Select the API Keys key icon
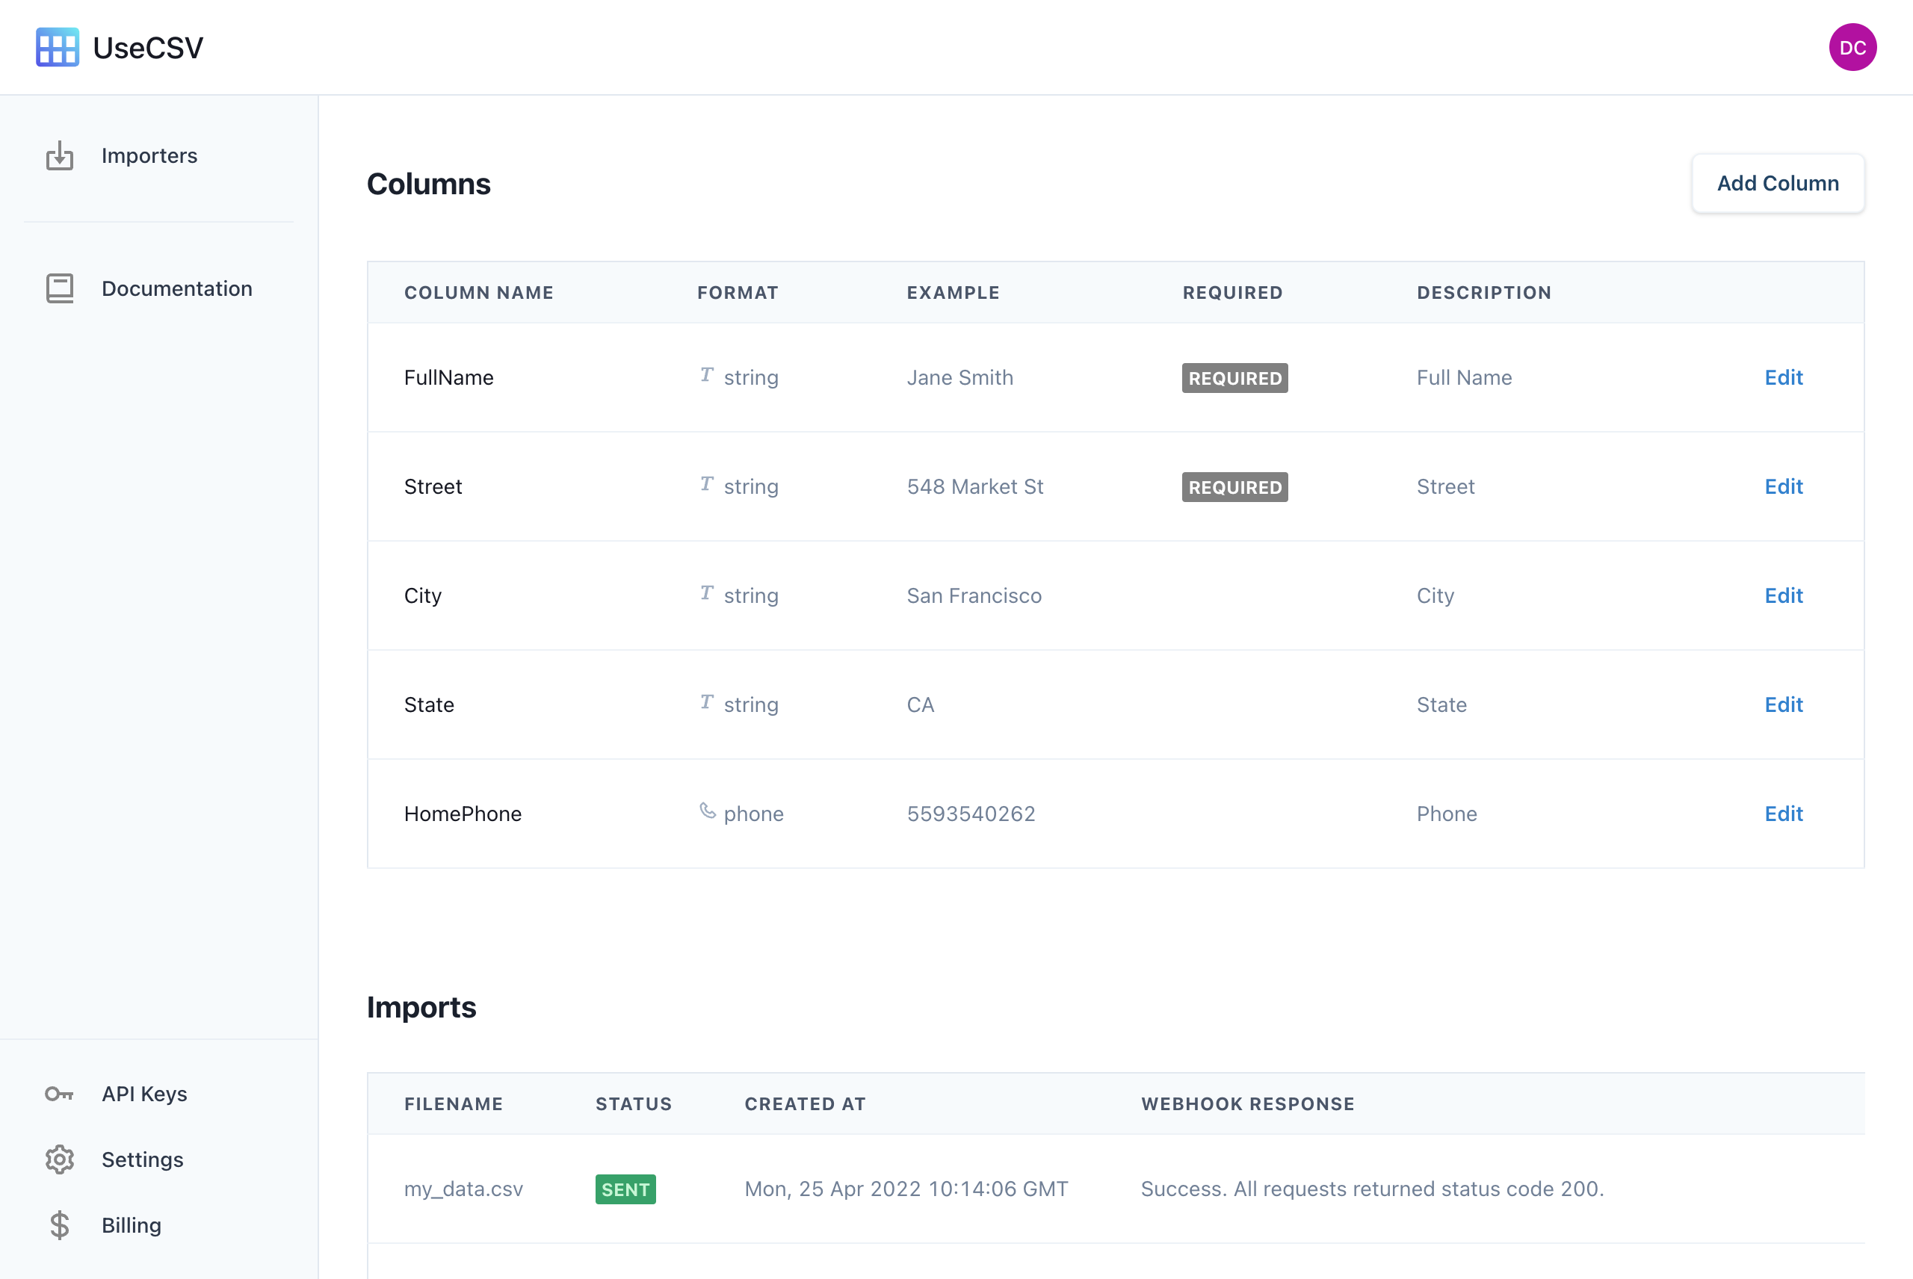Viewport: 1913px width, 1279px height. 60,1093
